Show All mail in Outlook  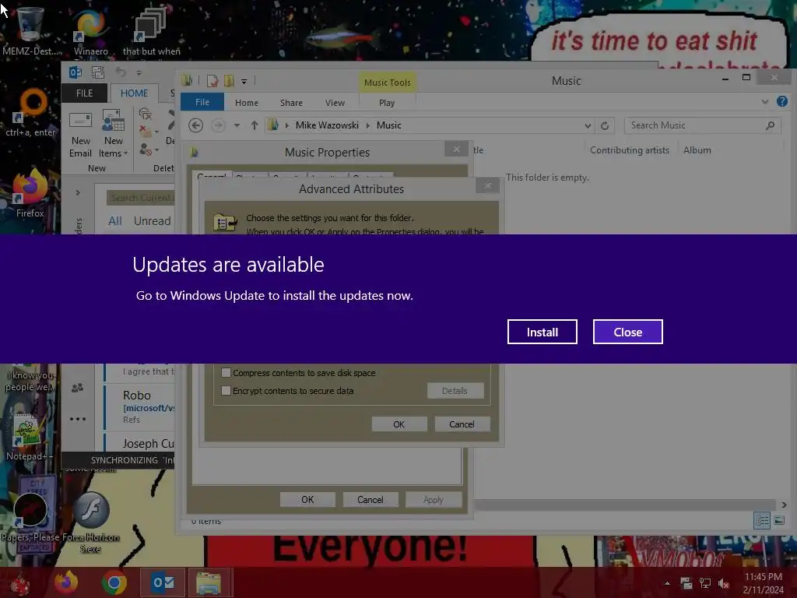point(115,220)
